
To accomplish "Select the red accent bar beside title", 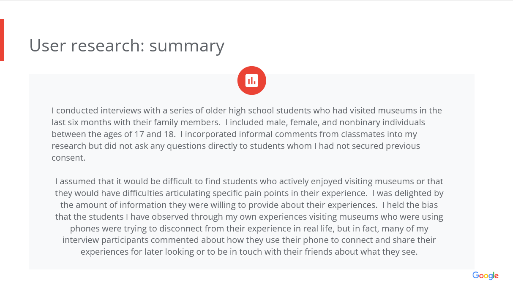I will pyautogui.click(x=2, y=40).
